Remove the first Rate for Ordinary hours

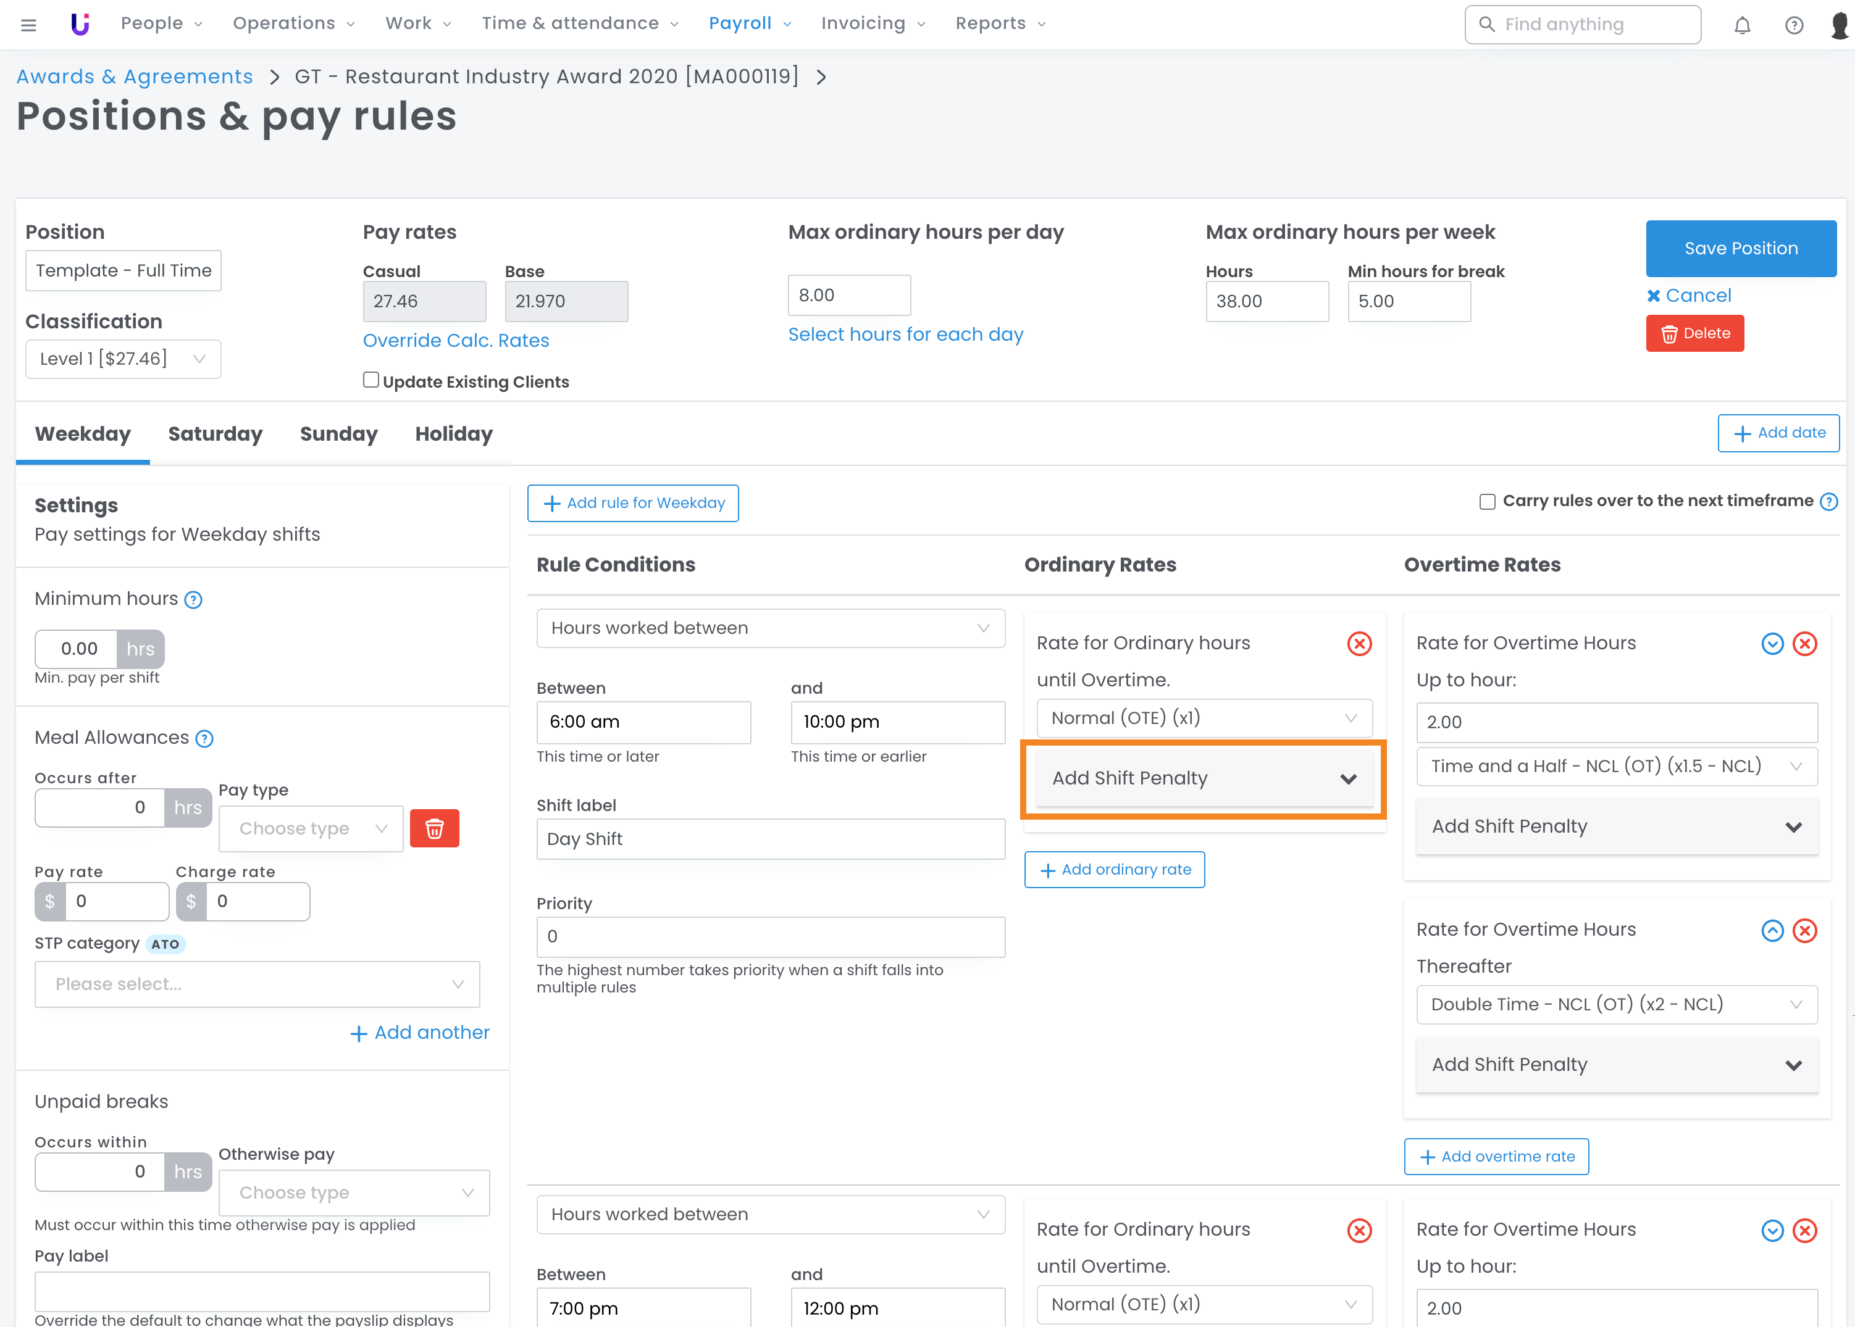1359,644
